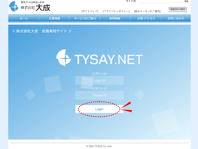The image size is (198, 149).
Task: Click the © 2023 TYSAY Co., Ltd. footer text
Action: 99,146
